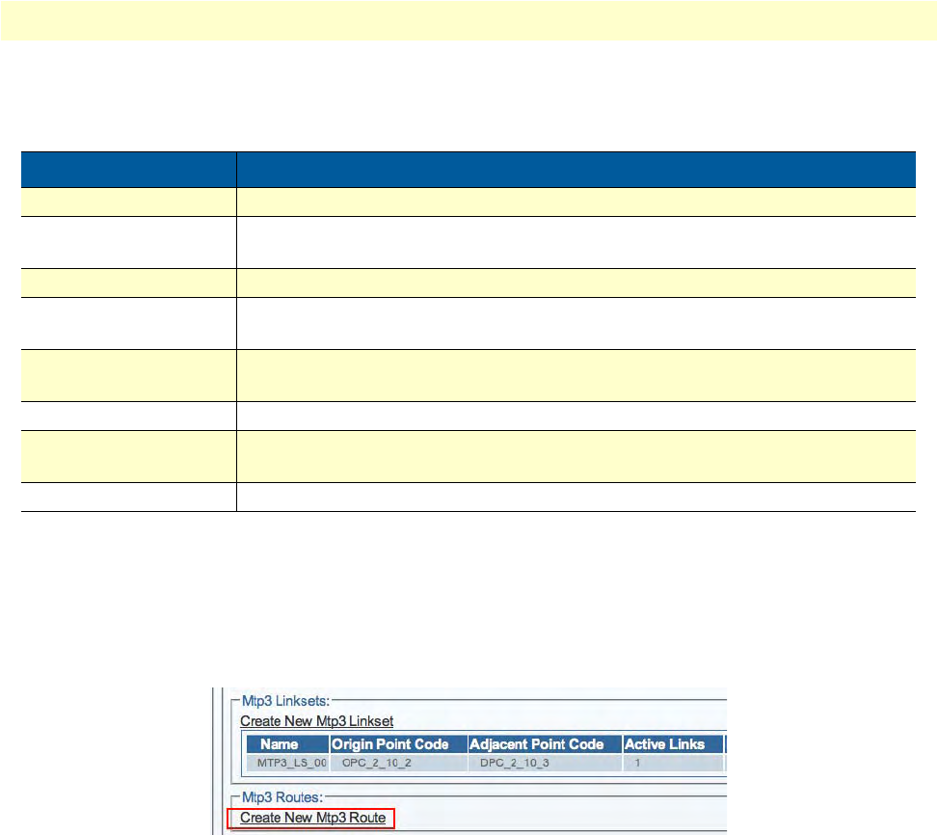The image size is (938, 835).
Task: Select the MTP3_LS_00 linkset name cell
Action: (x=288, y=763)
